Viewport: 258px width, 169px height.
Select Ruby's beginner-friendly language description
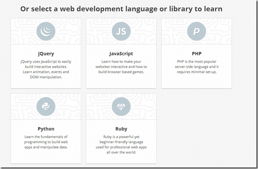click(121, 144)
